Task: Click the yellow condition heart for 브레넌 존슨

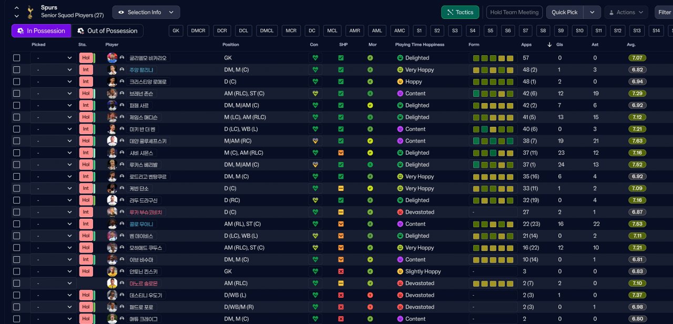Action: click(x=315, y=94)
